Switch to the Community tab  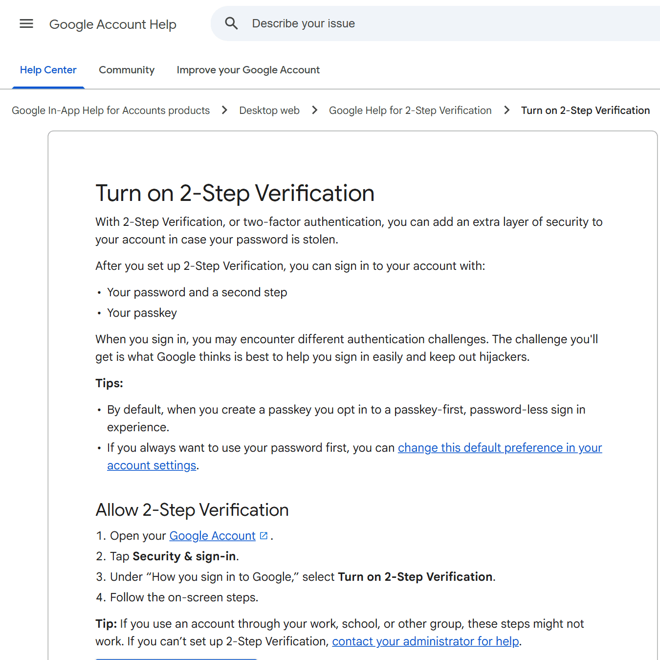coord(127,70)
